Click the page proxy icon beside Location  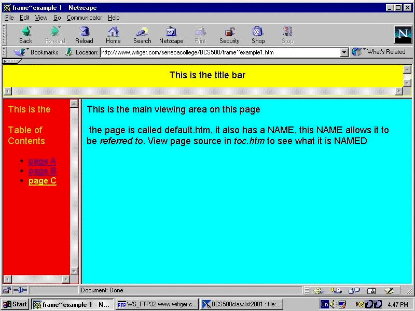pos(68,52)
